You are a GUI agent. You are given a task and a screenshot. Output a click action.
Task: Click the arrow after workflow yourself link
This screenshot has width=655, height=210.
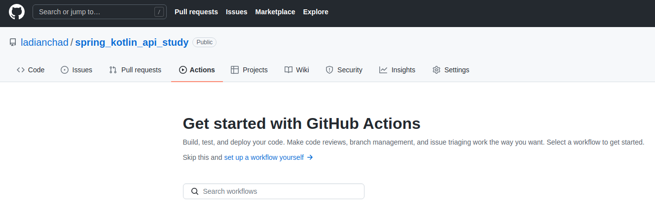click(310, 157)
